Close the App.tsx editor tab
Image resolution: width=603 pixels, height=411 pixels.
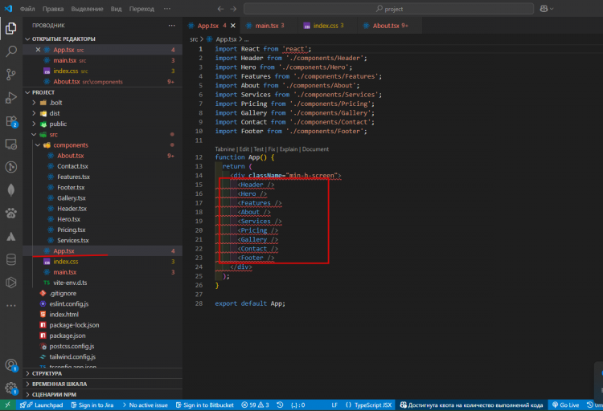point(233,26)
